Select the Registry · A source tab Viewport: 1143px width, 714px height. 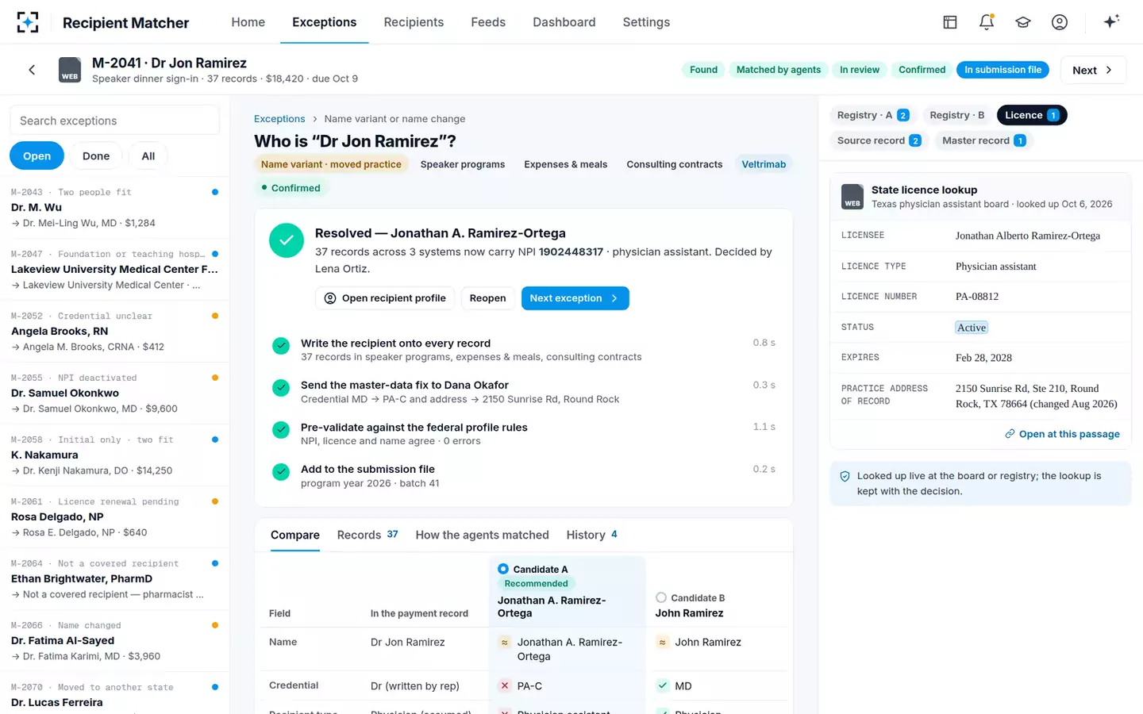pyautogui.click(x=873, y=115)
